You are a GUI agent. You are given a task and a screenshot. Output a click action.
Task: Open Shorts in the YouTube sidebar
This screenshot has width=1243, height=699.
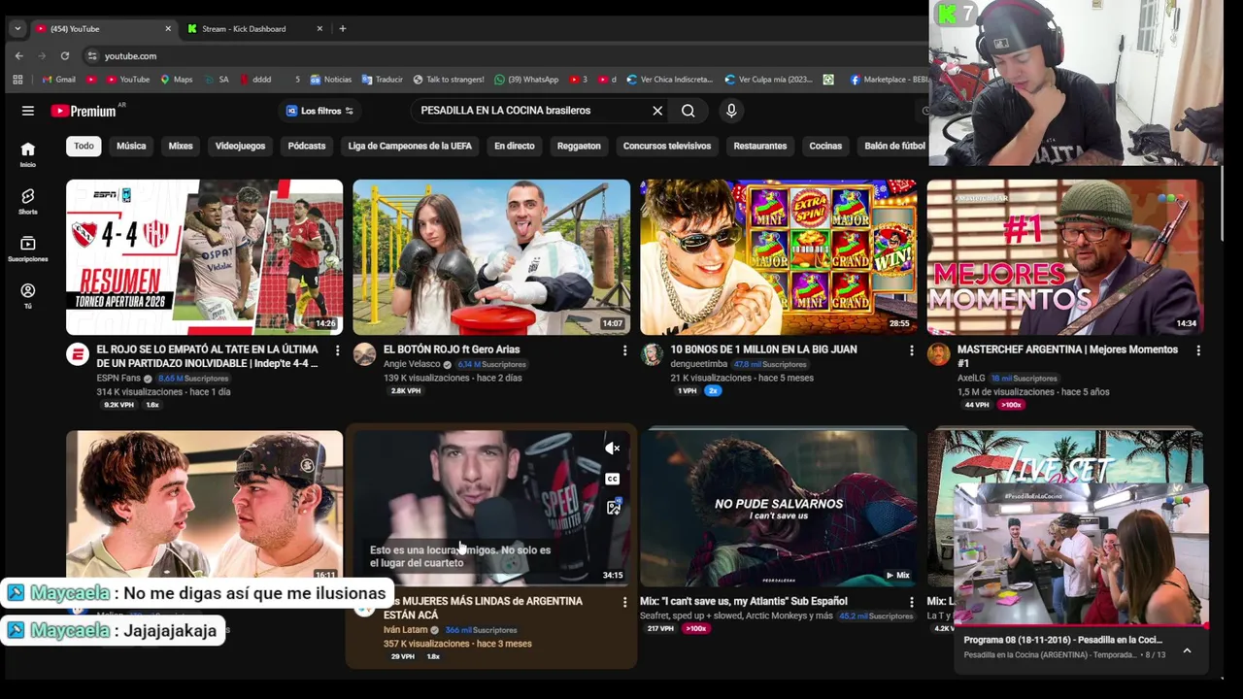(28, 201)
